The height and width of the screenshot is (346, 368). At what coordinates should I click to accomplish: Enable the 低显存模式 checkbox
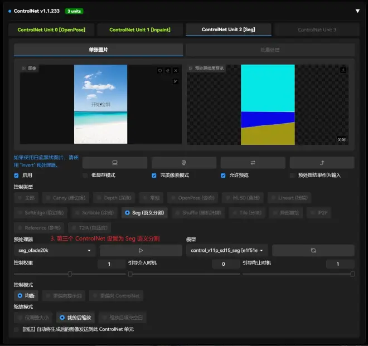[85, 176]
